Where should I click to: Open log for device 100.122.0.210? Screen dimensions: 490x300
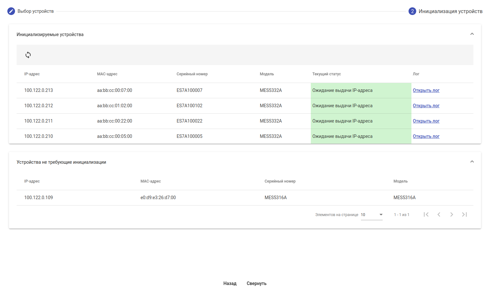(x=426, y=136)
